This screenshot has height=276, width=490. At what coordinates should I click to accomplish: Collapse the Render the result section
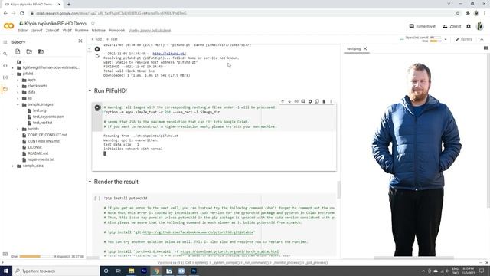point(90,182)
